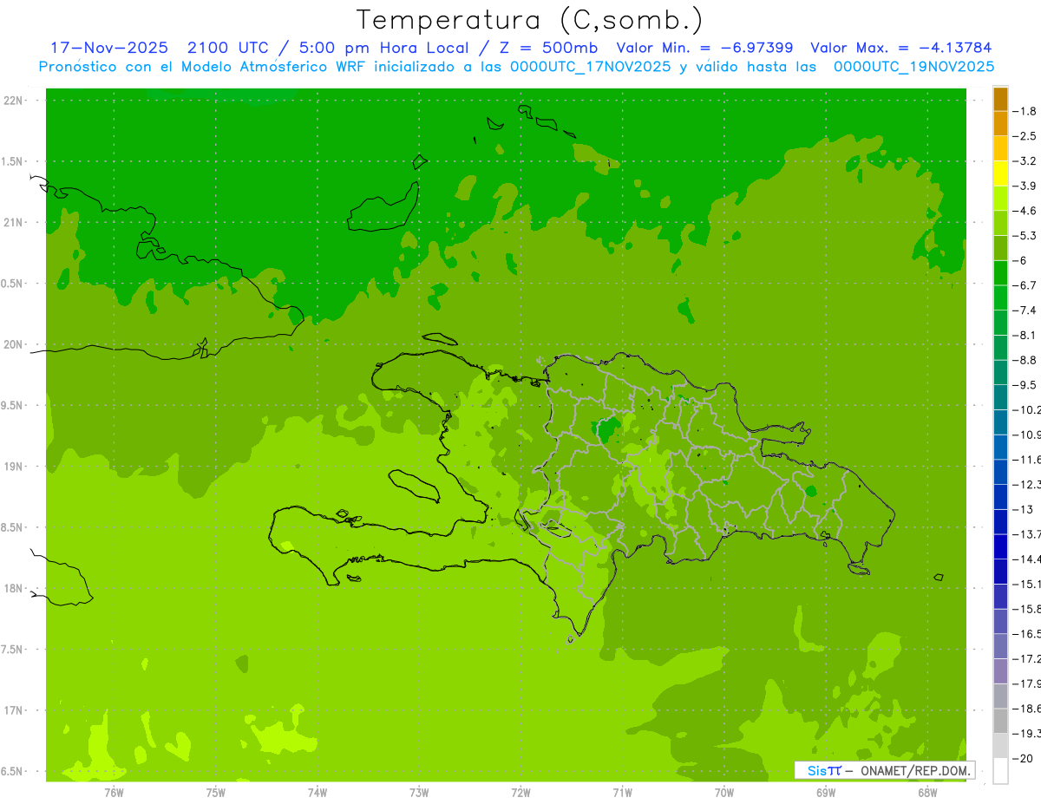This screenshot has width=1041, height=804.
Task: Click the '-15.8' colorbar label
Action: 1026,609
